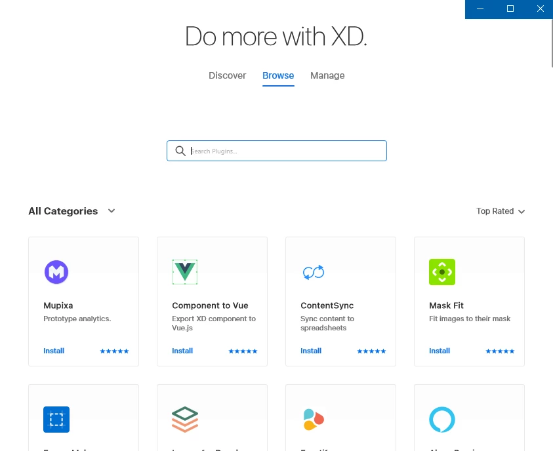This screenshot has height=451, width=553.
Task: Open the Top Rated sort dropdown
Action: [x=501, y=211]
